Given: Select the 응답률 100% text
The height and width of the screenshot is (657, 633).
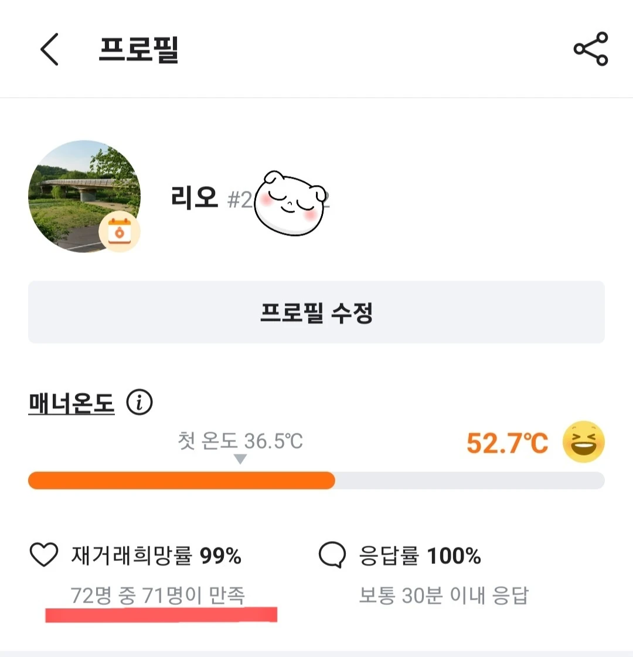Looking at the screenshot, I should [420, 556].
